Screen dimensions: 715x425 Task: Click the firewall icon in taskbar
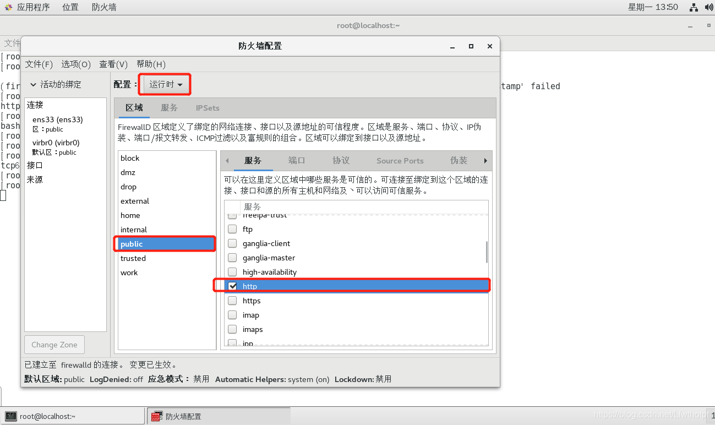(157, 416)
